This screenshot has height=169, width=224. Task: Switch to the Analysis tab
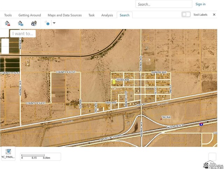coord(107,15)
